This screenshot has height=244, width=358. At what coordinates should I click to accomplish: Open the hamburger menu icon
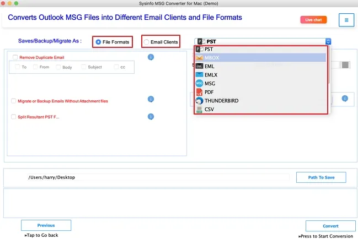click(346, 20)
